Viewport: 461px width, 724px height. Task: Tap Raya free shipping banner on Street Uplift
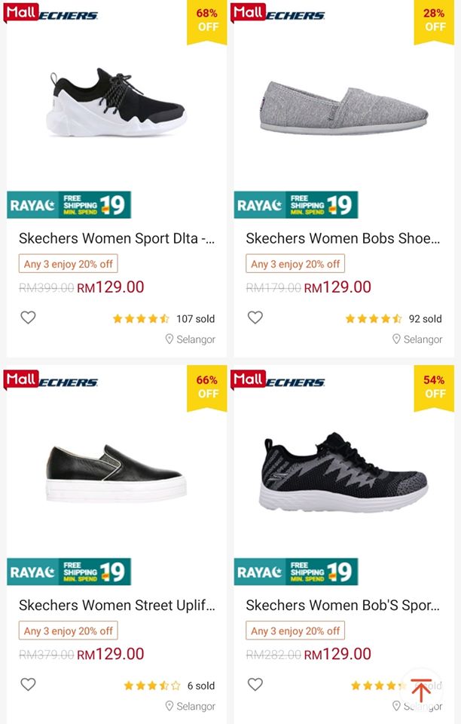tap(69, 572)
